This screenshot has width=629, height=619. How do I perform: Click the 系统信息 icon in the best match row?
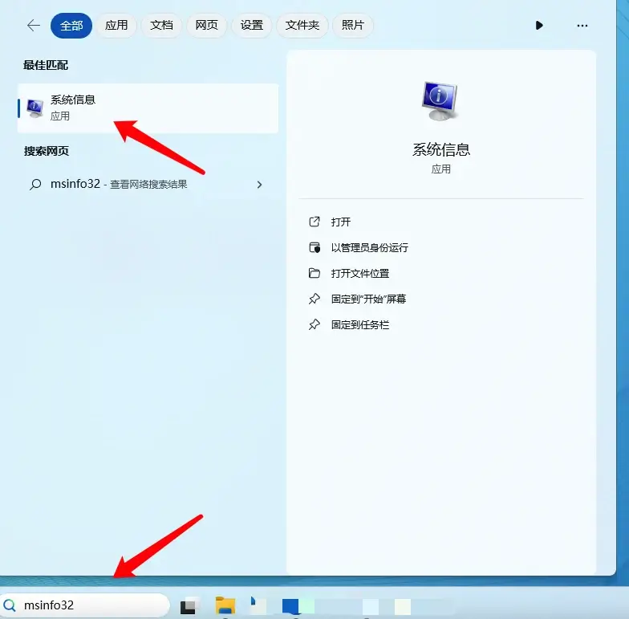click(x=35, y=108)
